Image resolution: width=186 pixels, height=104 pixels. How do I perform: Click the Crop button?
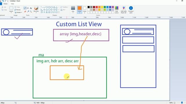[17, 7]
